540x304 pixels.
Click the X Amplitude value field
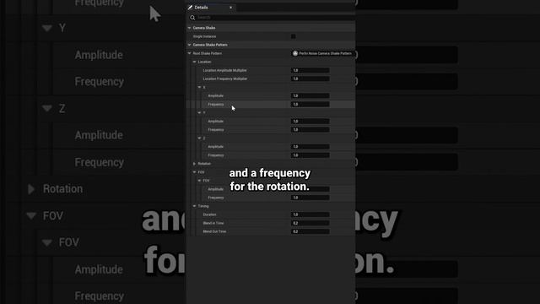pos(310,95)
